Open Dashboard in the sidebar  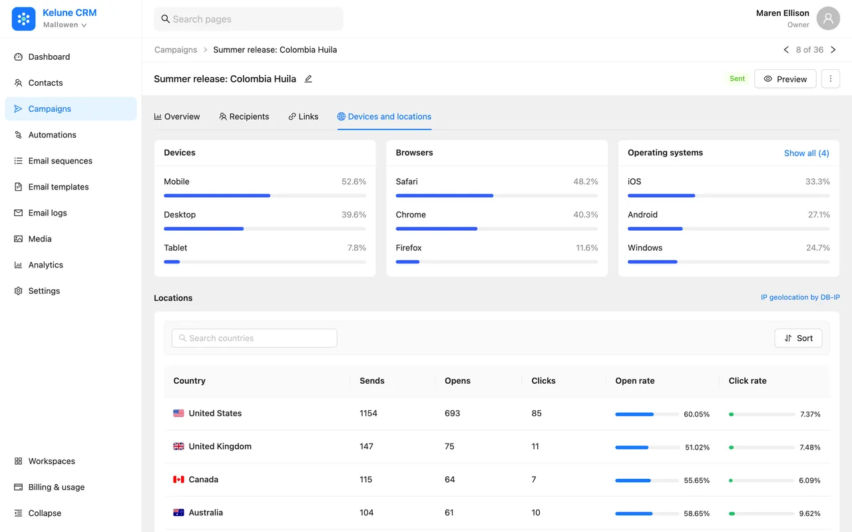[x=71, y=57]
